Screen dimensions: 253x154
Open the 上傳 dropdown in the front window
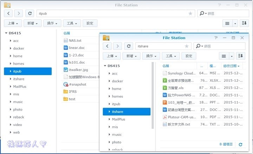coord(112,56)
